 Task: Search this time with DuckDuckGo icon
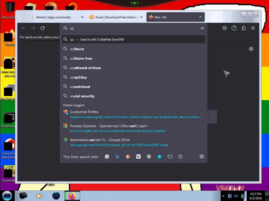128,157
